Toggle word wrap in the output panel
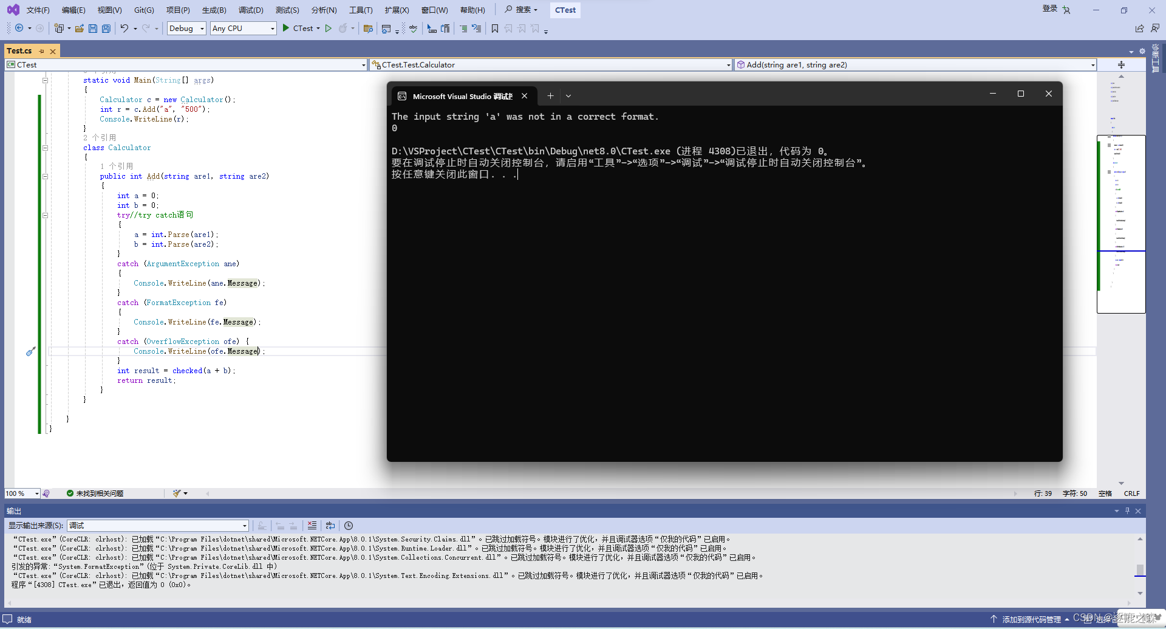The height and width of the screenshot is (629, 1166). [330, 526]
